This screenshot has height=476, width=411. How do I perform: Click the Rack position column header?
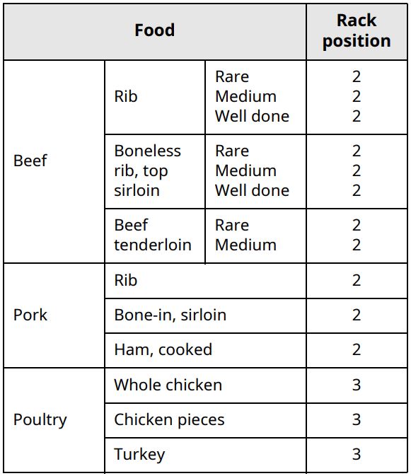[x=357, y=31]
